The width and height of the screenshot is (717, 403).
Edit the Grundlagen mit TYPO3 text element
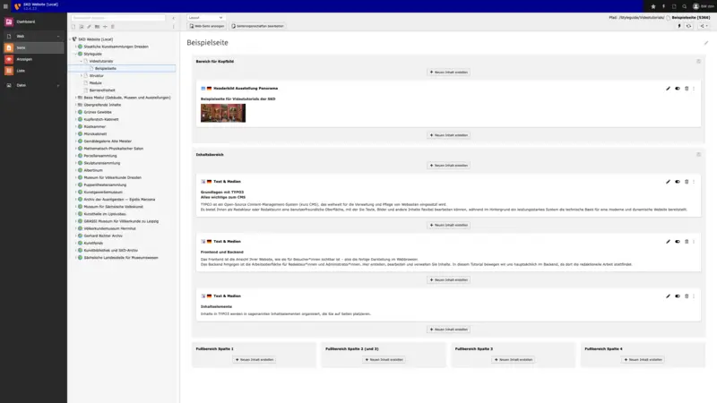[668, 182]
